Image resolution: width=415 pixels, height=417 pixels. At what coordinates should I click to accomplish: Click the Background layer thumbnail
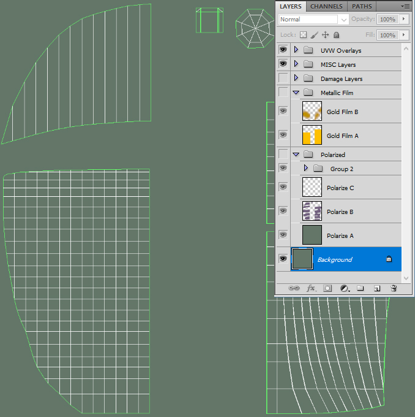pyautogui.click(x=302, y=259)
